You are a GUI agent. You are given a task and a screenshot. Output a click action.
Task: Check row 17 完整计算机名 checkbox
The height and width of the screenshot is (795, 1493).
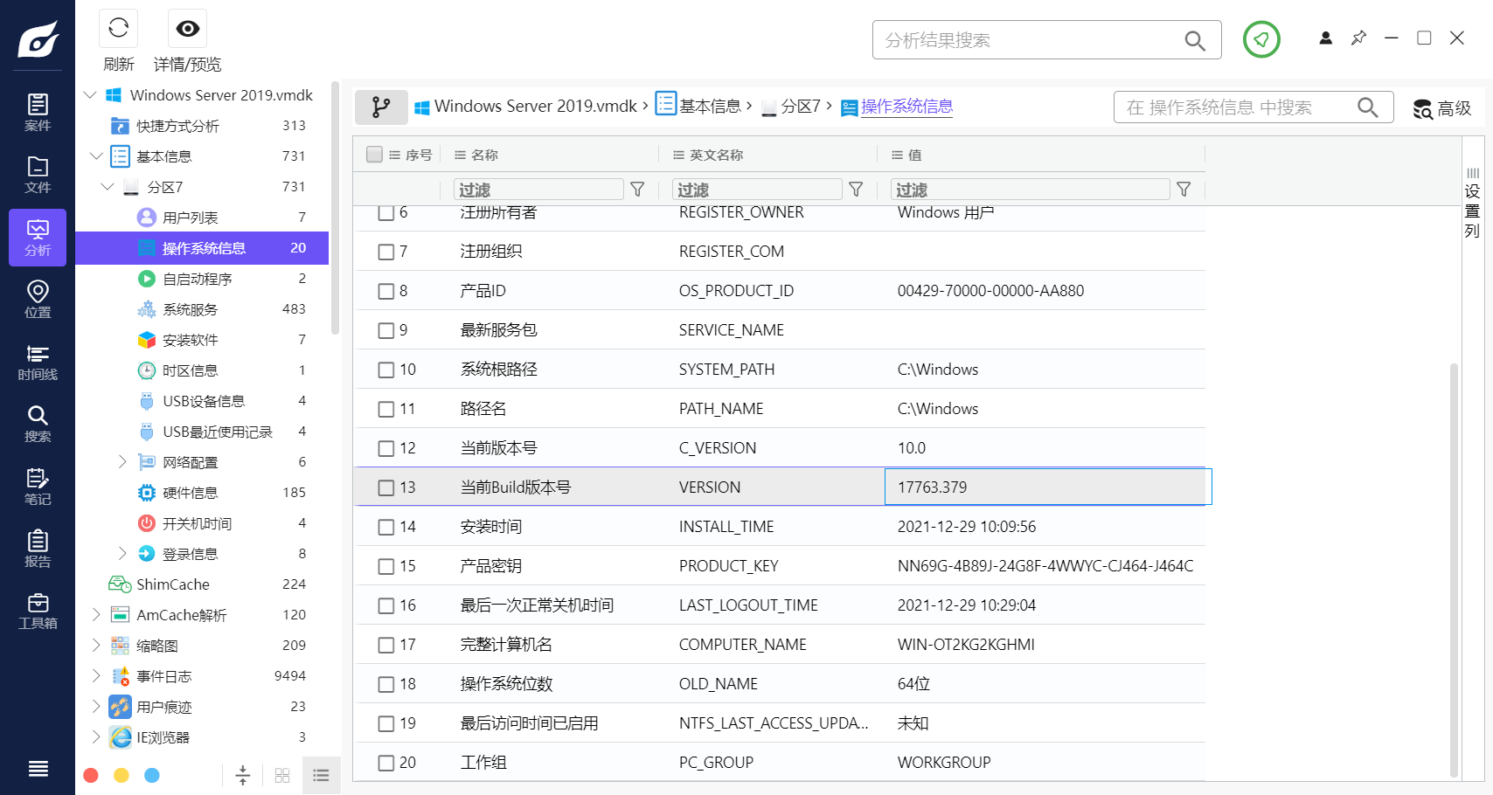click(385, 645)
